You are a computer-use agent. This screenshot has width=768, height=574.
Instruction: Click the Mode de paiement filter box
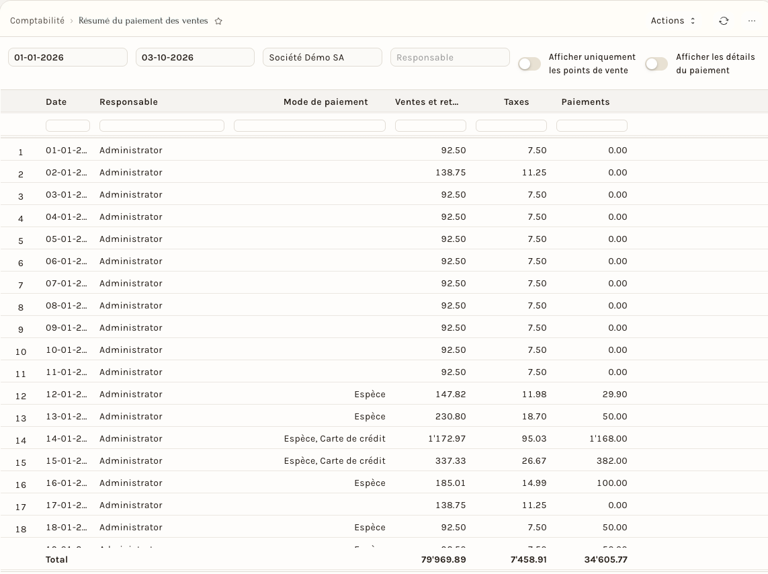coord(310,126)
